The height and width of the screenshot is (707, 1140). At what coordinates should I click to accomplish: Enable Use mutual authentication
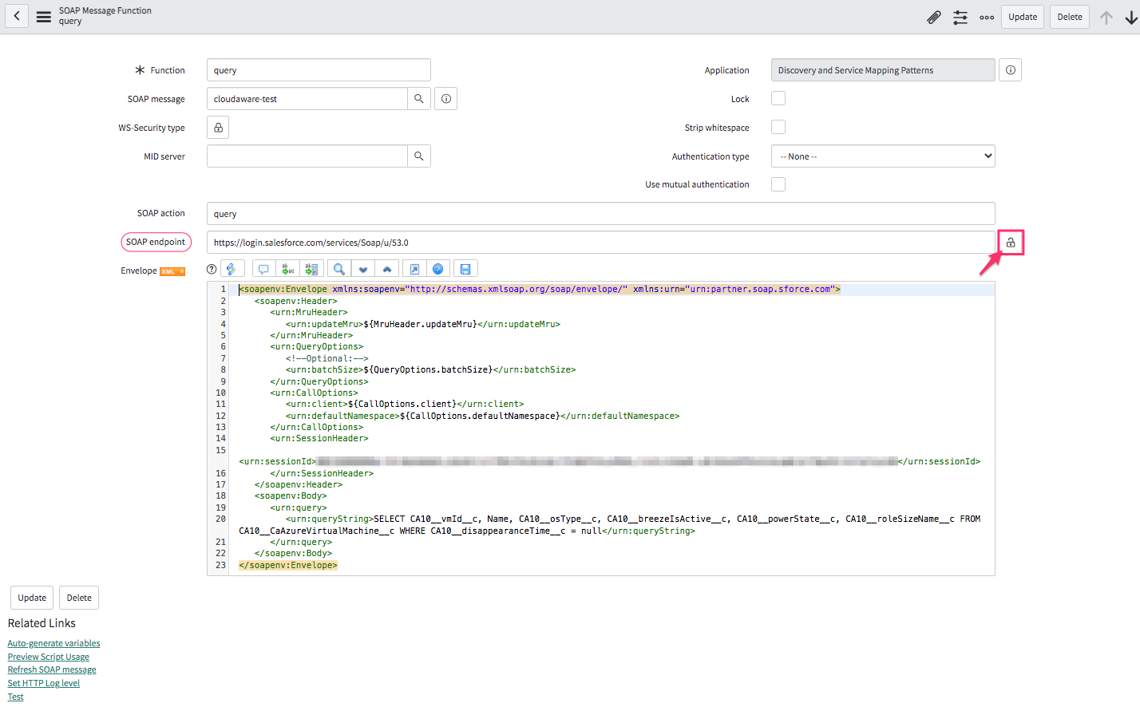(x=778, y=184)
